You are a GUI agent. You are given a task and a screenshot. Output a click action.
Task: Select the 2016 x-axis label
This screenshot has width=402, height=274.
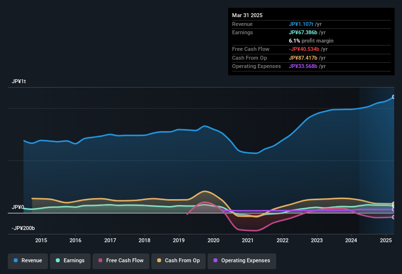(75, 240)
